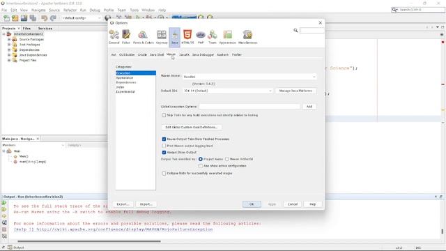
Task: Open the Keymap options category
Action: (162, 37)
